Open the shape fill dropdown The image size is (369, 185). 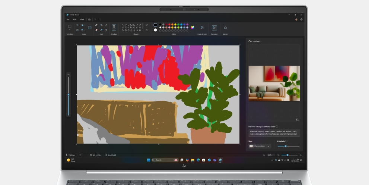coord(147,30)
